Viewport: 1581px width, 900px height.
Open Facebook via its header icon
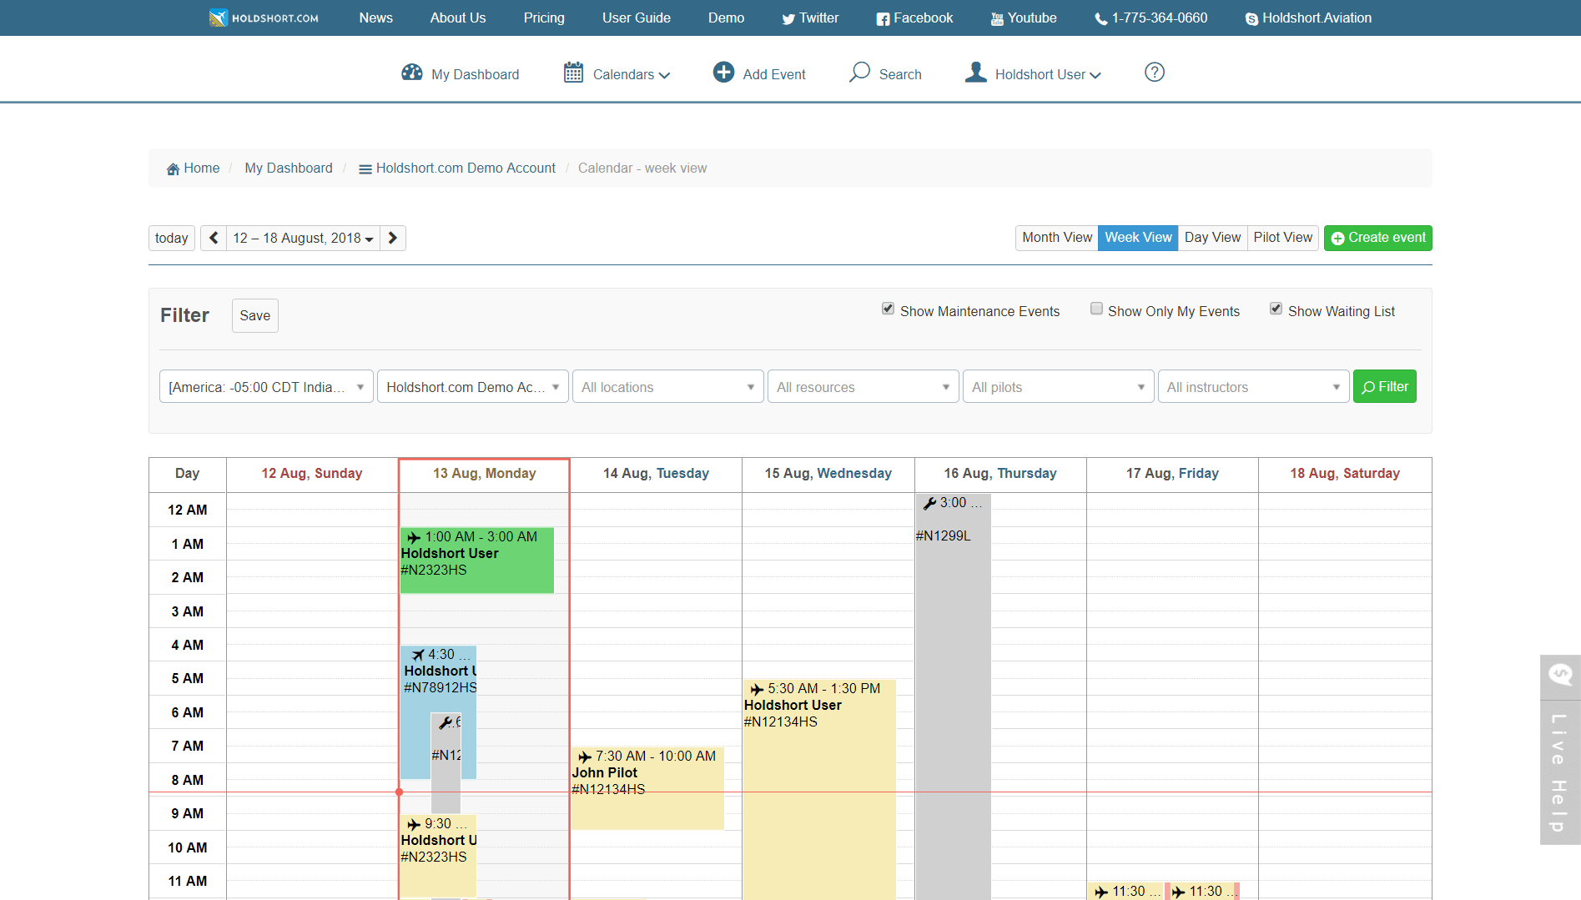(882, 18)
